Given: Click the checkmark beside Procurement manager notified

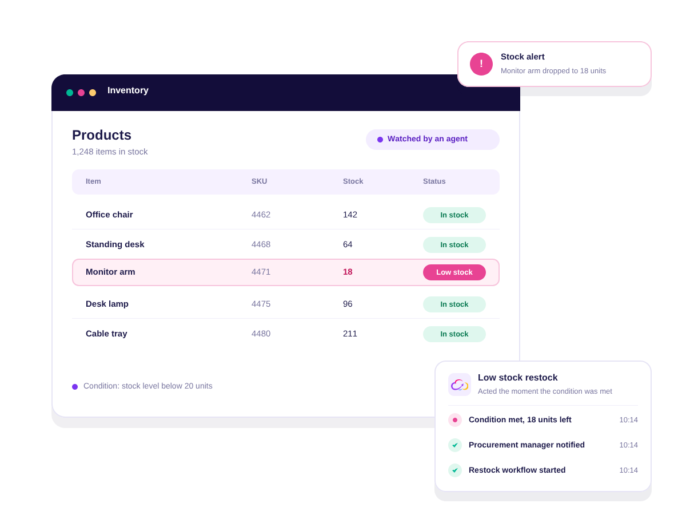Looking at the screenshot, I should click(x=455, y=445).
